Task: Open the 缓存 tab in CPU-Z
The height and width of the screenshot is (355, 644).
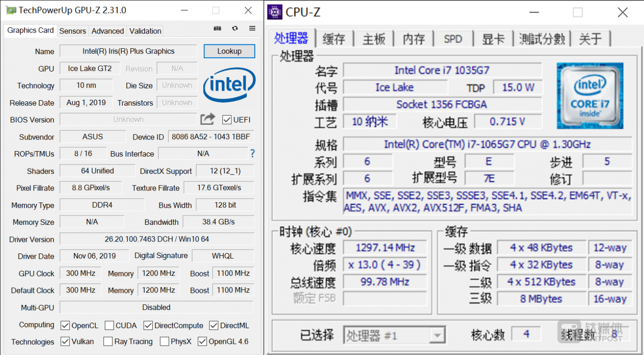Action: point(334,39)
